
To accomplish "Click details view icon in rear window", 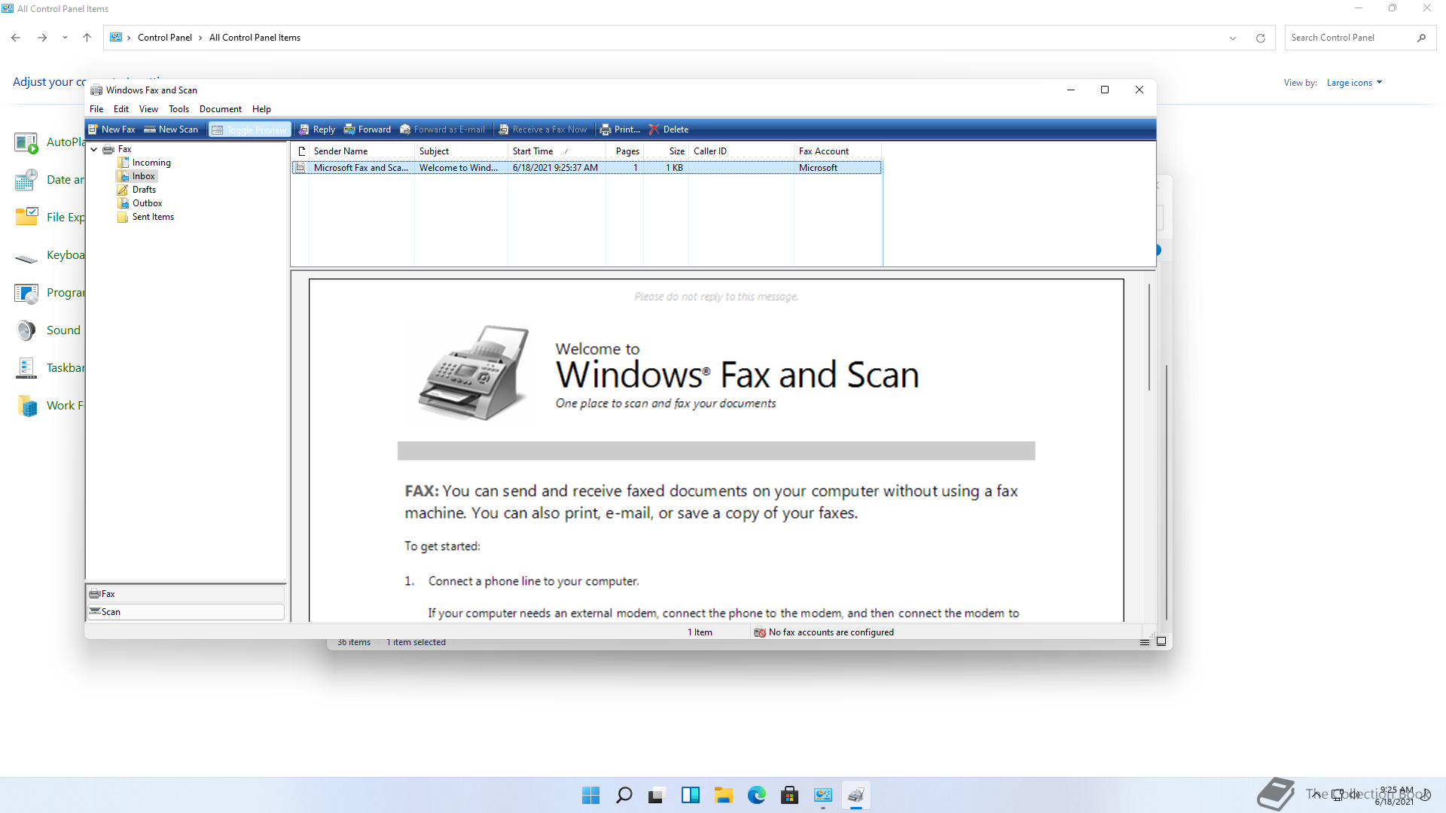I will click(1145, 642).
